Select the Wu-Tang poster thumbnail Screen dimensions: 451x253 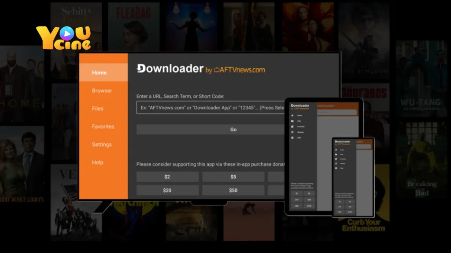(x=421, y=79)
